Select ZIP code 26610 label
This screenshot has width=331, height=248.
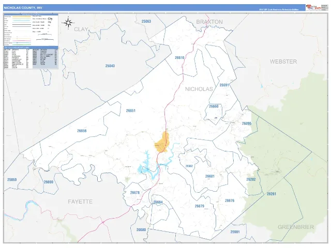pos(179,58)
